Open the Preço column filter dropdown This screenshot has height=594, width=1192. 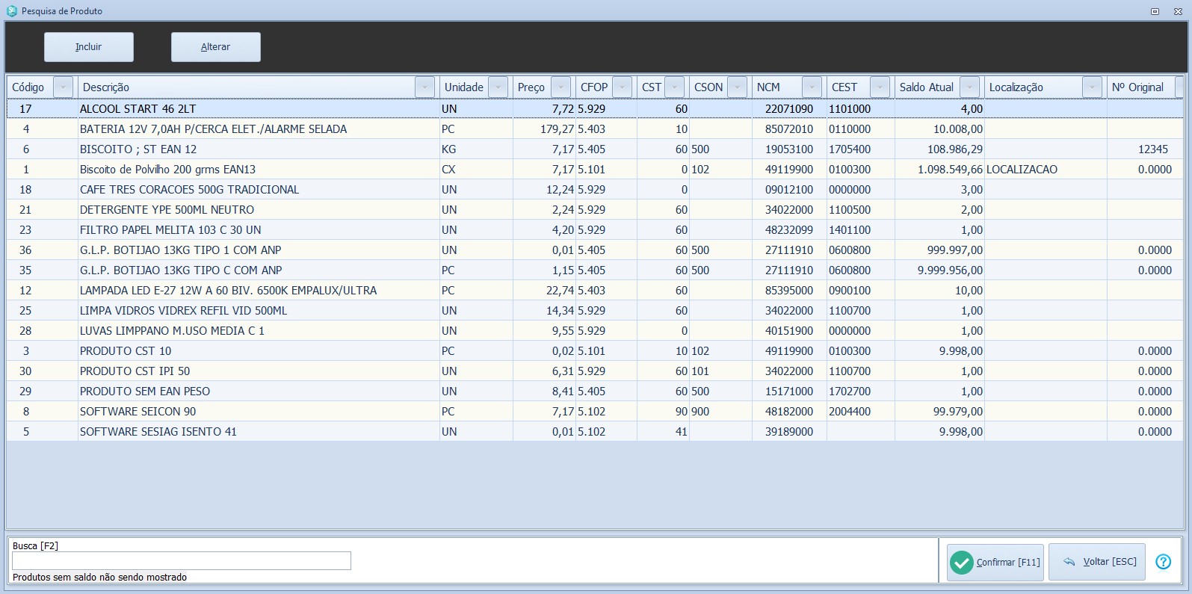point(561,87)
